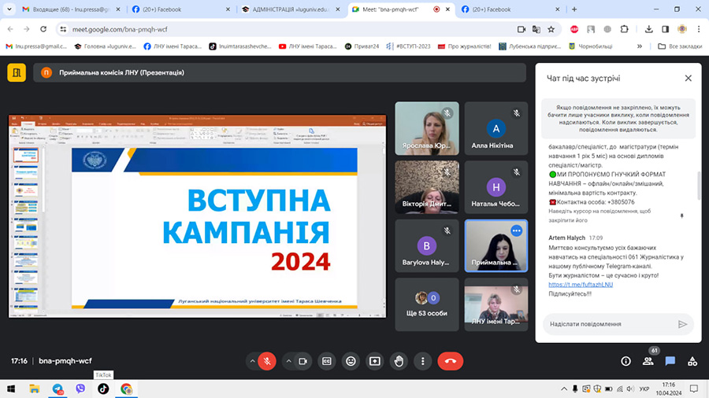Viewport: 709px width, 398px height.
Task: Open Viber from taskbar
Action: (x=80, y=389)
